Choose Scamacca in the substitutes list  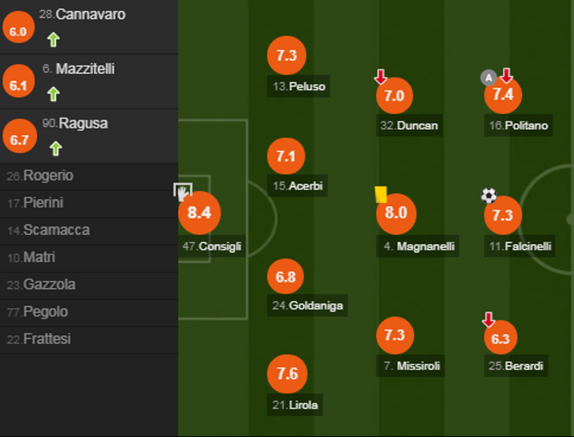coord(48,230)
